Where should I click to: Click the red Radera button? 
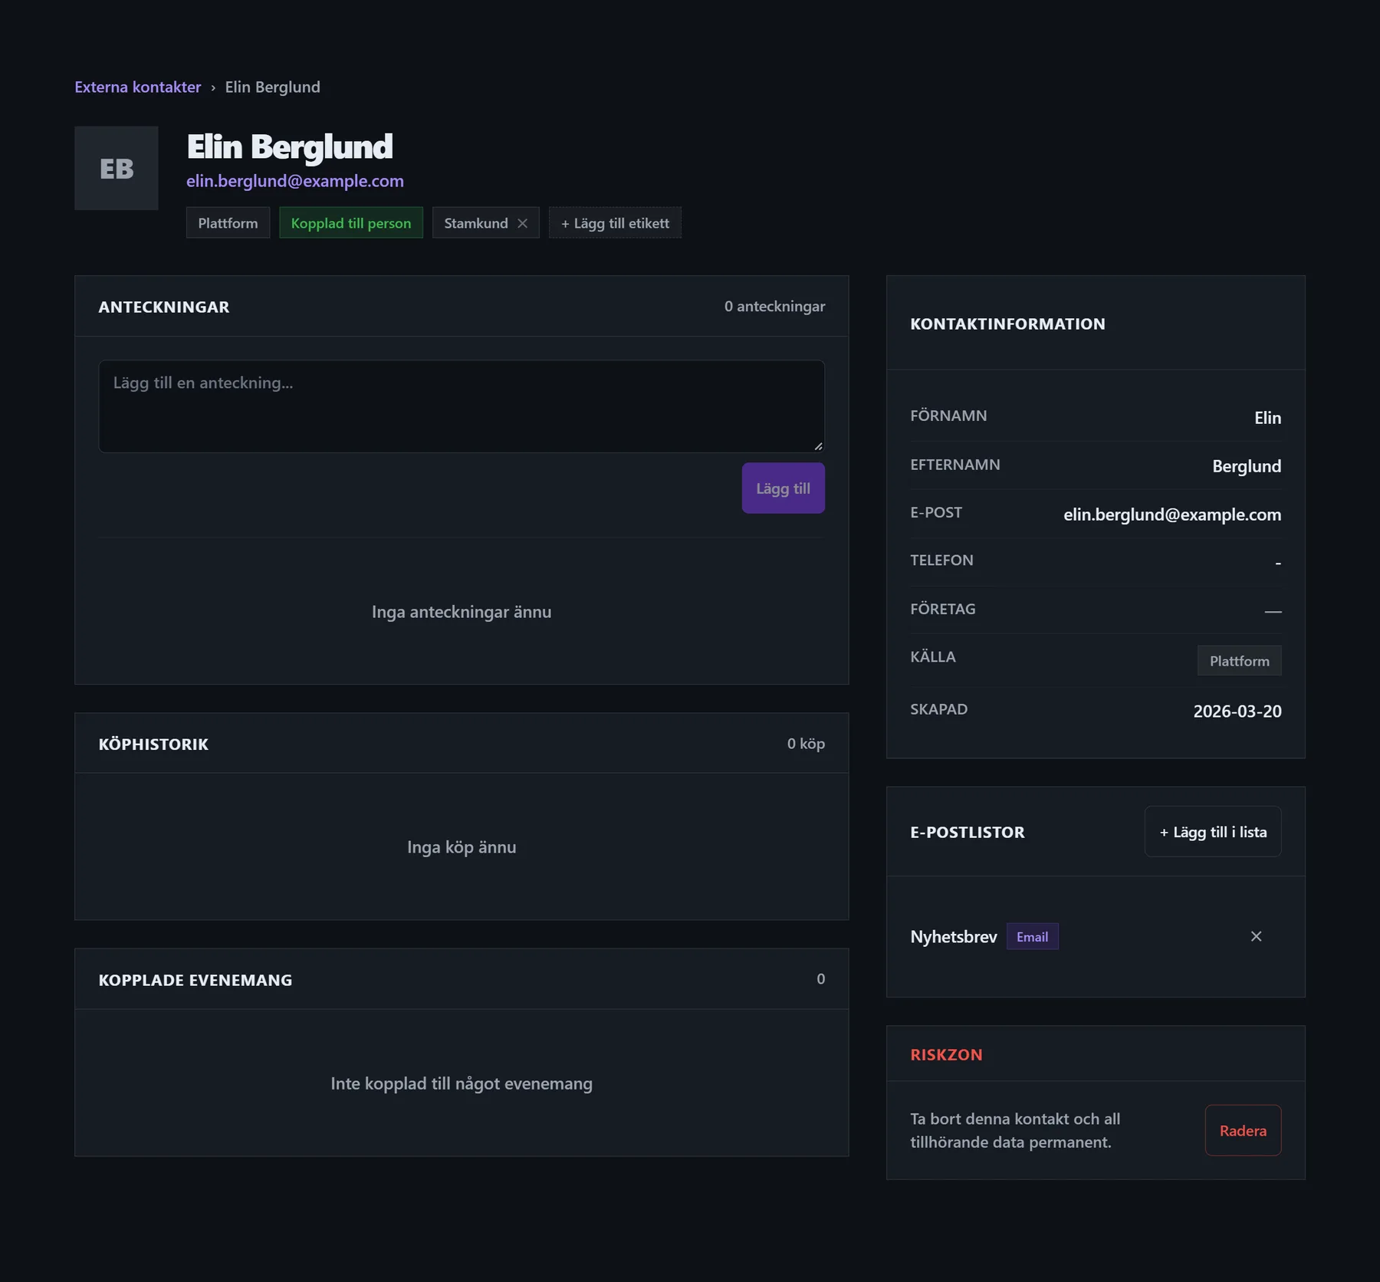coord(1243,1130)
